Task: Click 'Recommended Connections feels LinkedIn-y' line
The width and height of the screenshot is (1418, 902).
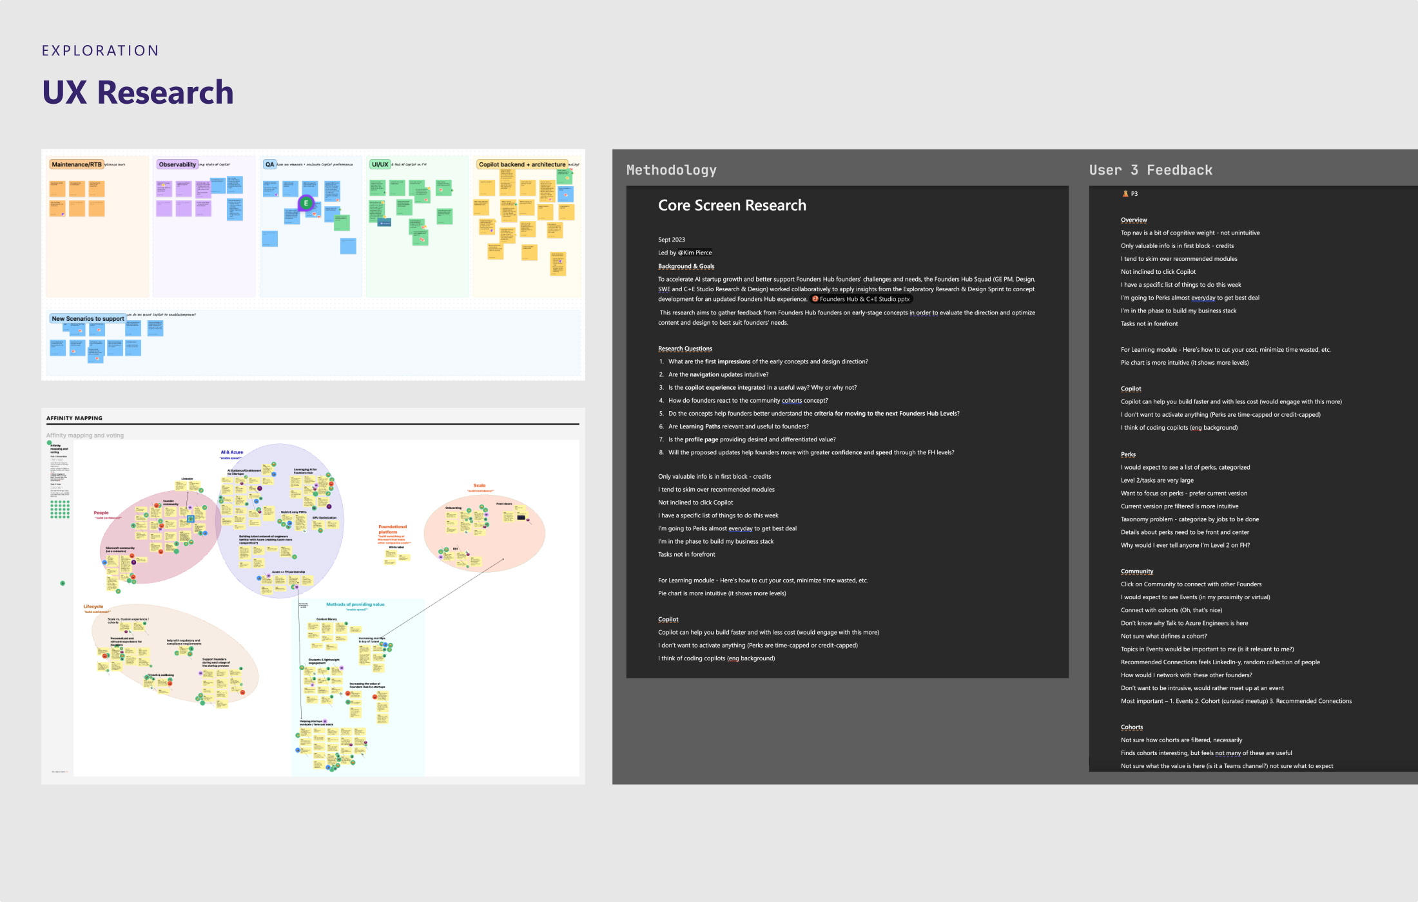Action: coord(1220,662)
